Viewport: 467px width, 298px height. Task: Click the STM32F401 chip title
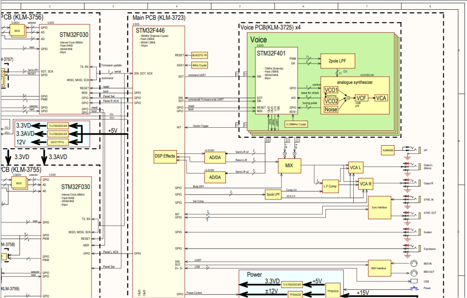(272, 53)
